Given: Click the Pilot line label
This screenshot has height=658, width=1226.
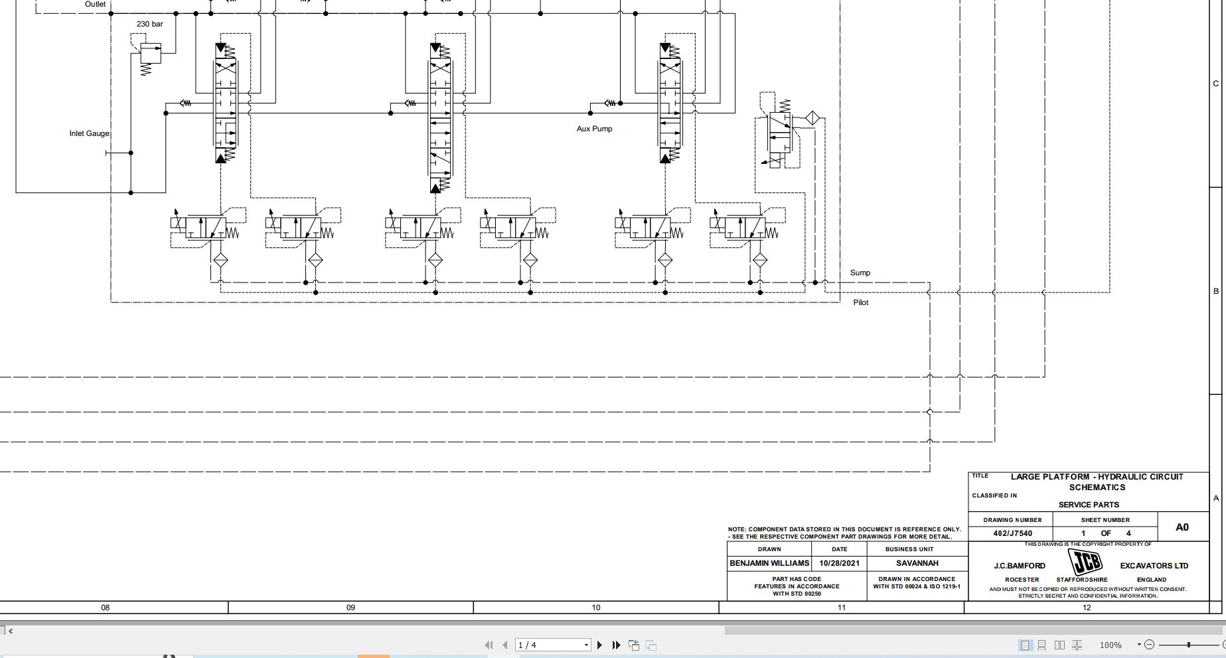Looking at the screenshot, I should [861, 302].
